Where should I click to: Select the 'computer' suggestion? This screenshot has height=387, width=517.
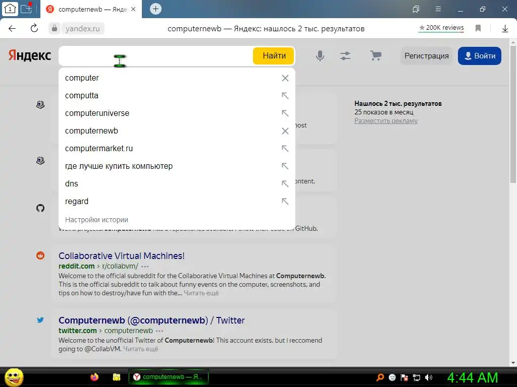(x=177, y=78)
